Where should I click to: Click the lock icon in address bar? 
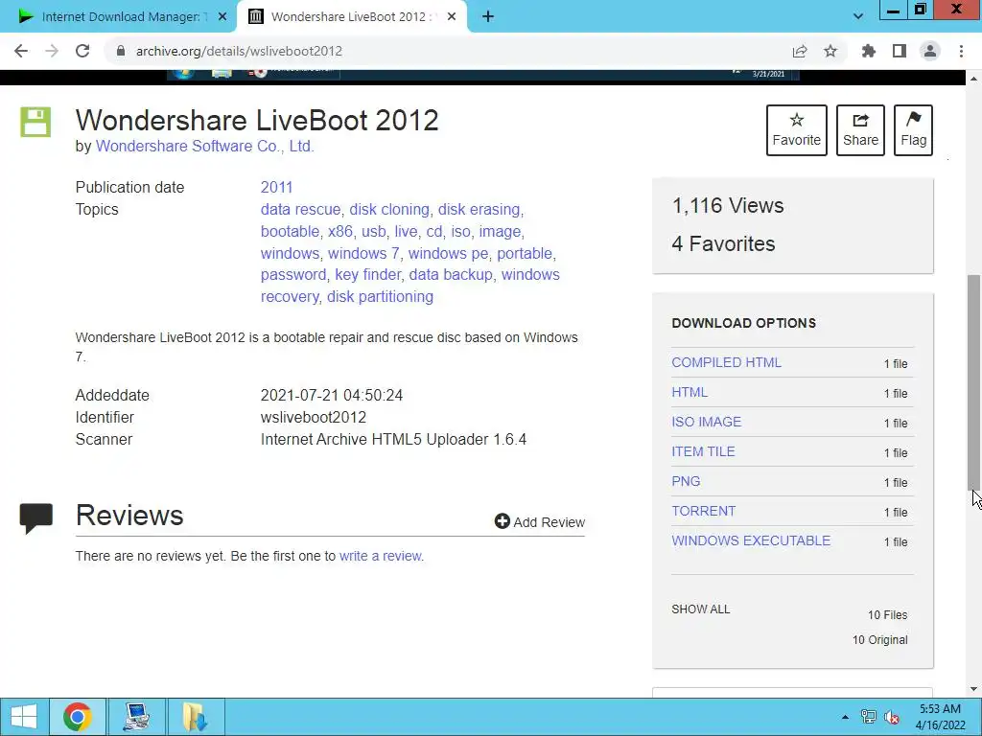pos(121,51)
